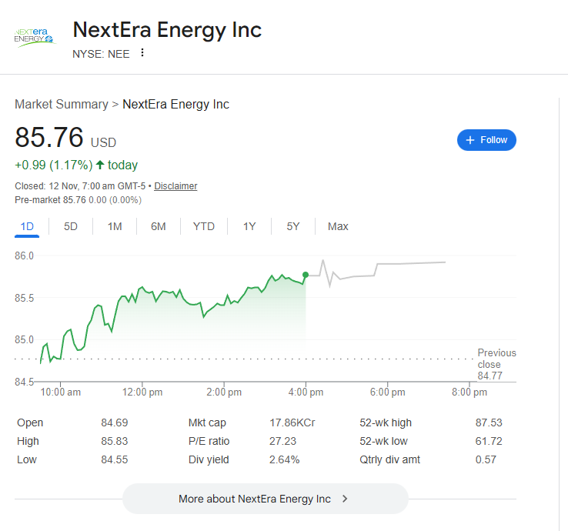Click the NextEra Energy logo
This screenshot has width=568, height=531.
[x=35, y=36]
